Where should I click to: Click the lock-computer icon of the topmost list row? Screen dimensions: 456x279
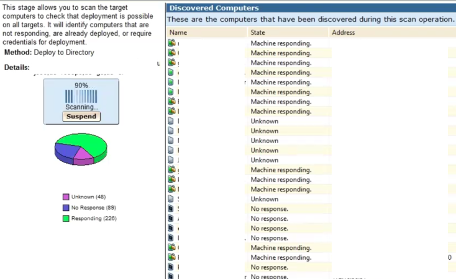[x=171, y=43]
